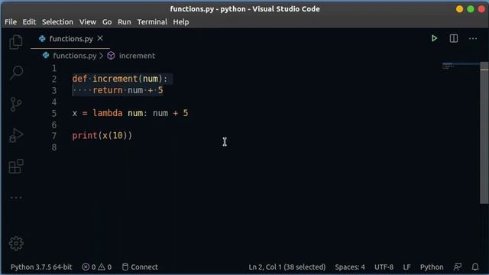Open the notifications bell in status bar
This screenshot has width=489, height=275.
pyautogui.click(x=475, y=267)
